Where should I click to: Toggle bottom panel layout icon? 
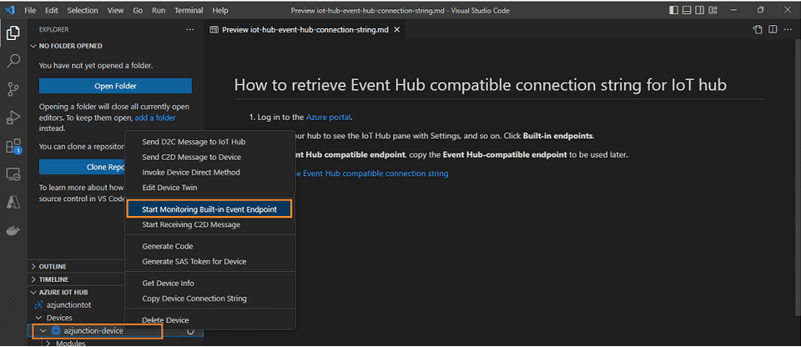(x=687, y=10)
